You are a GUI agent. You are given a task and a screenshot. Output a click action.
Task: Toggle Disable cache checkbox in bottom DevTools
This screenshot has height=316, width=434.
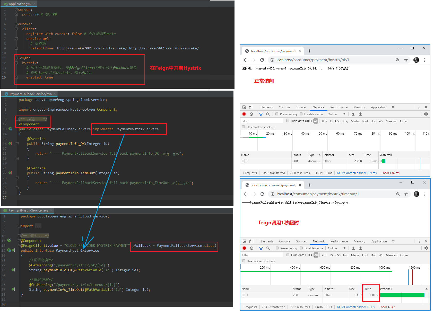click(301, 248)
